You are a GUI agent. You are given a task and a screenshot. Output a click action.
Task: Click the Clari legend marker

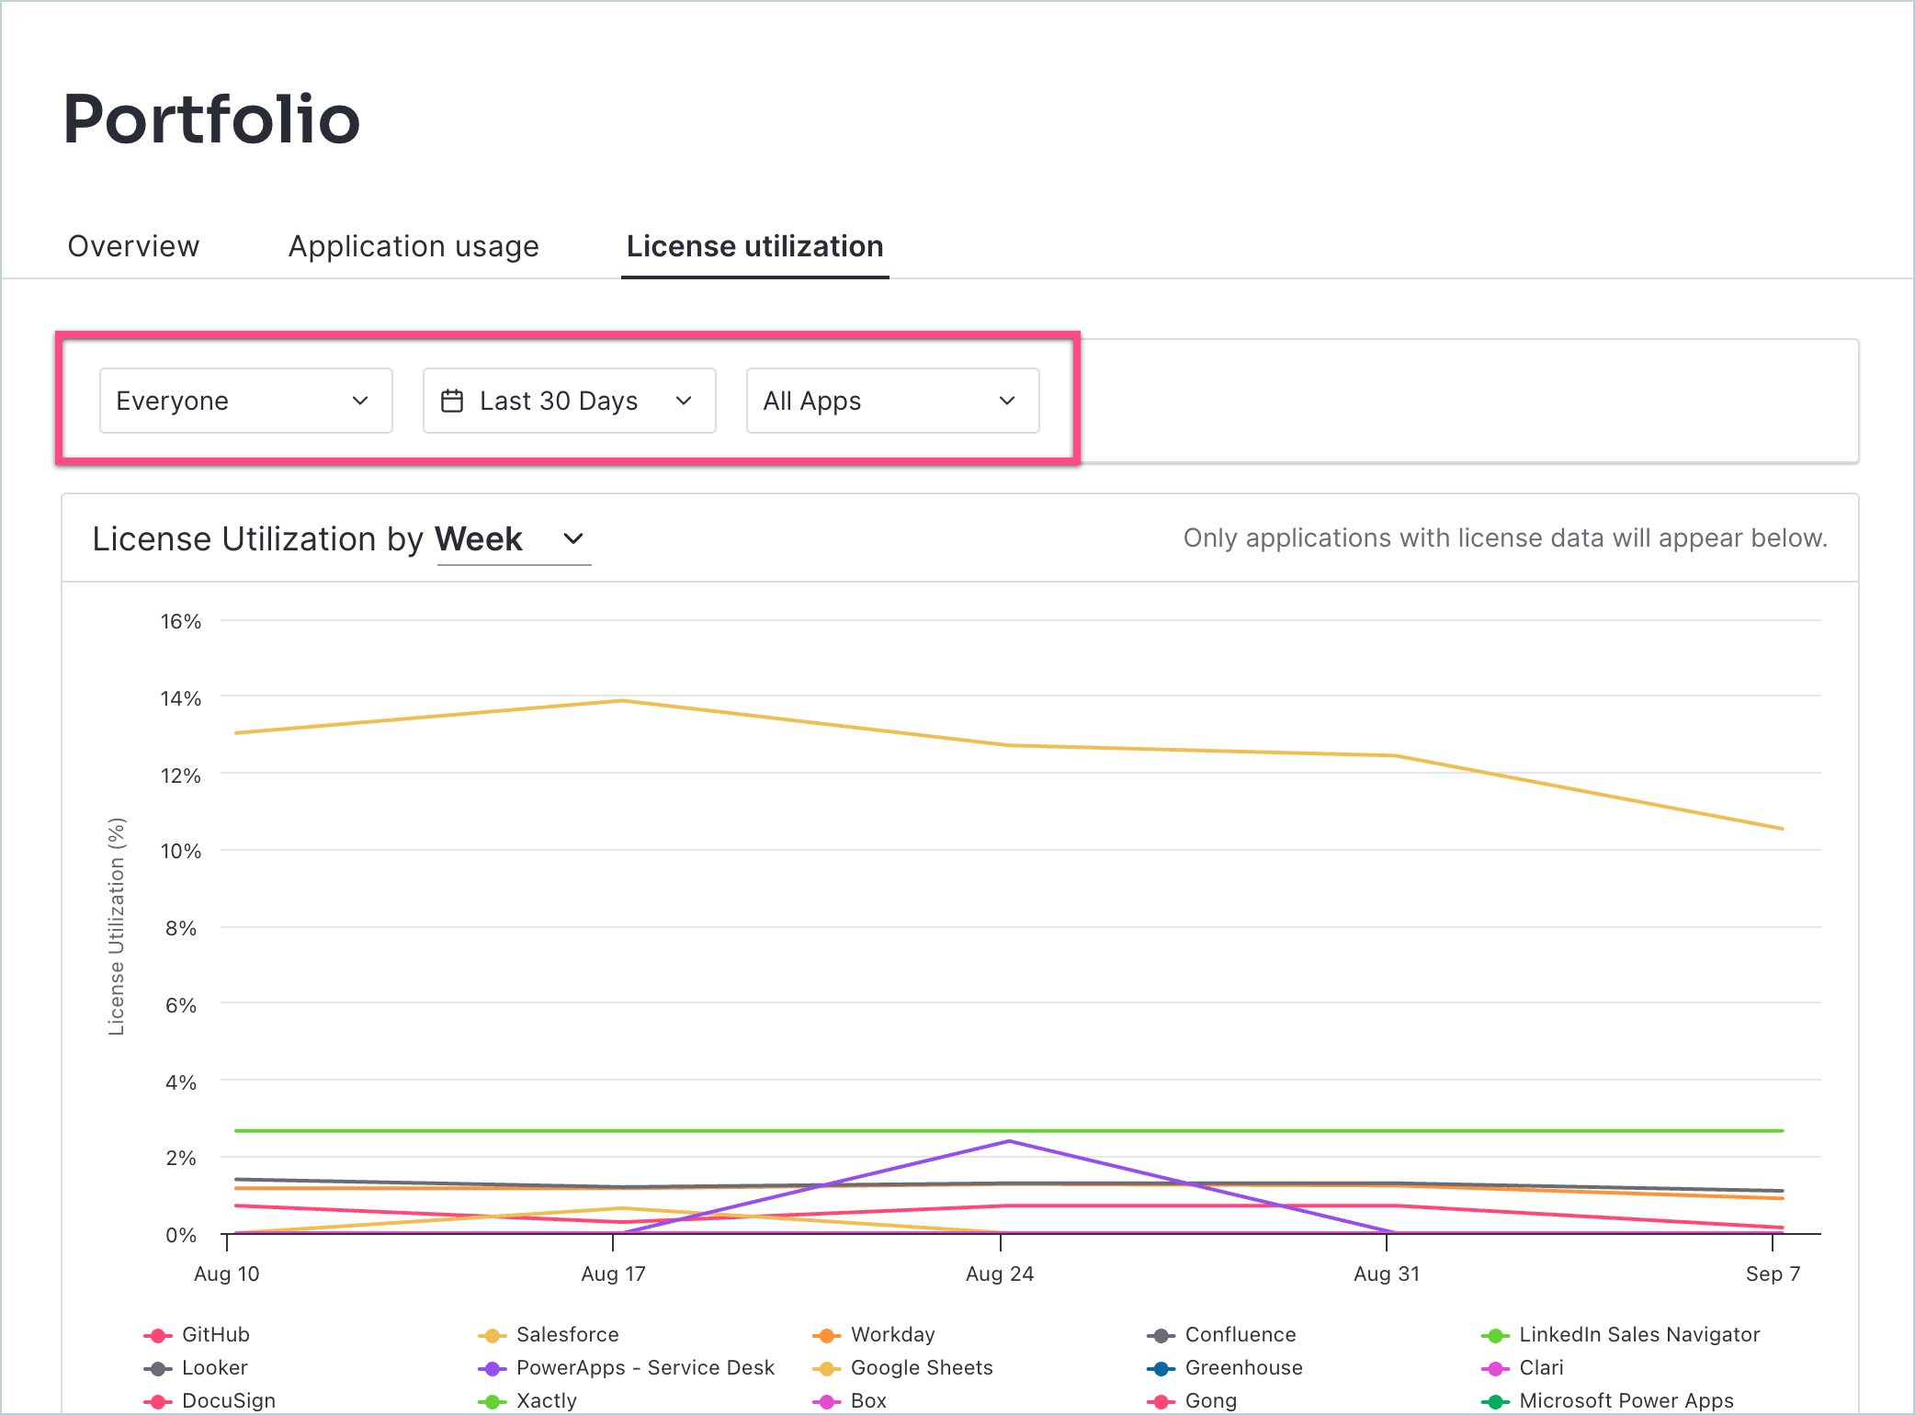(1496, 1367)
